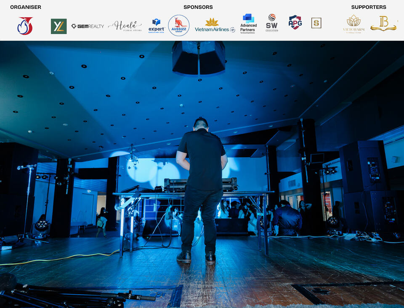Open the Advanced Partners sponsor logo
The image size is (404, 308).
coord(248,24)
